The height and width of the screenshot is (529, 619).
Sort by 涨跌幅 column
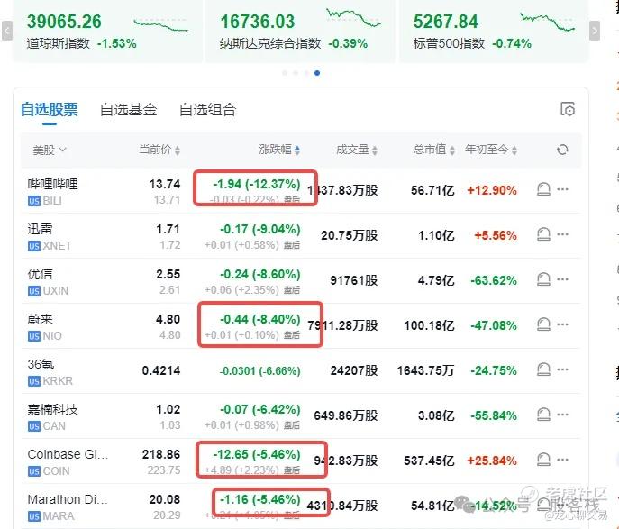[x=279, y=150]
